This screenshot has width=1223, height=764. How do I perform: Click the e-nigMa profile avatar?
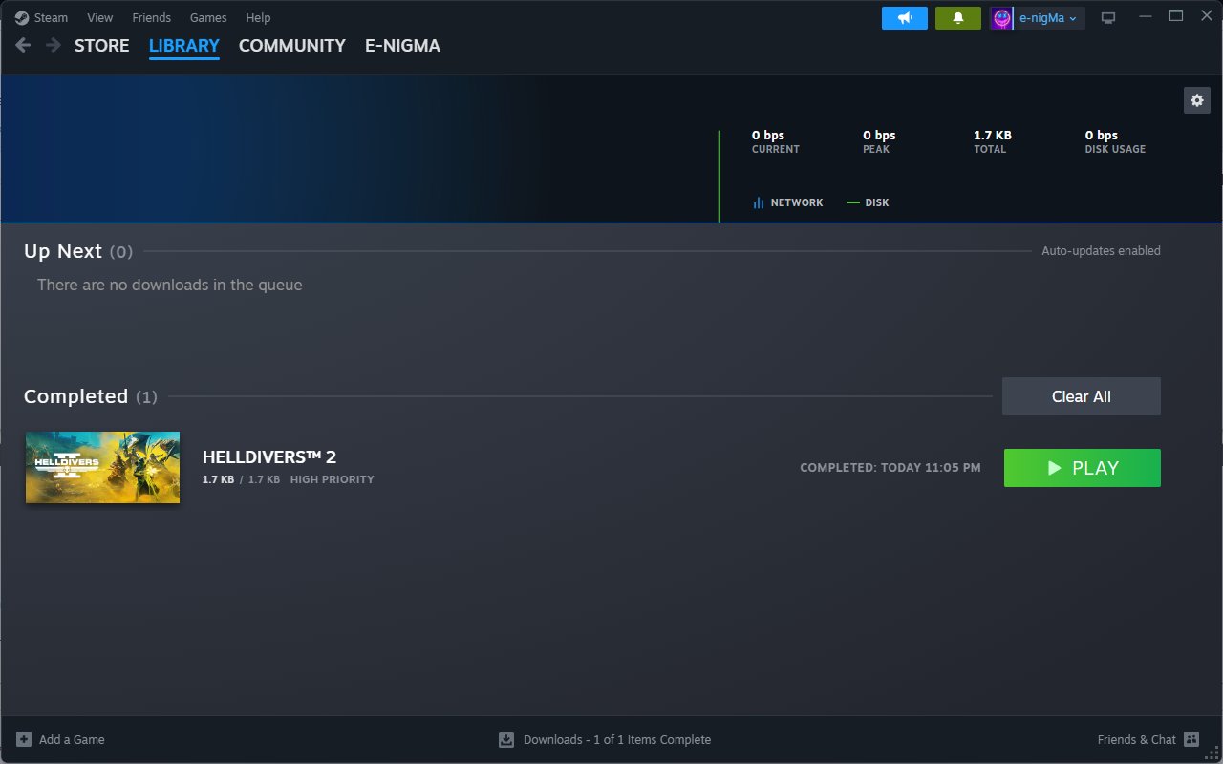[x=1001, y=18]
